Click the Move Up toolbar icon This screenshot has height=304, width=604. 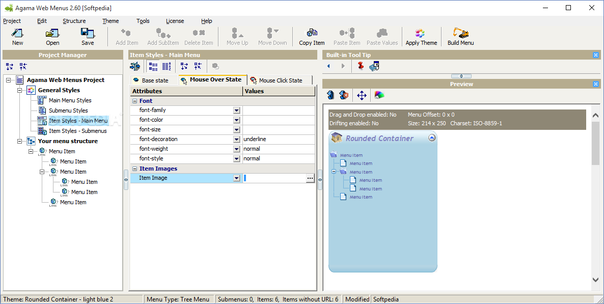[237, 33]
